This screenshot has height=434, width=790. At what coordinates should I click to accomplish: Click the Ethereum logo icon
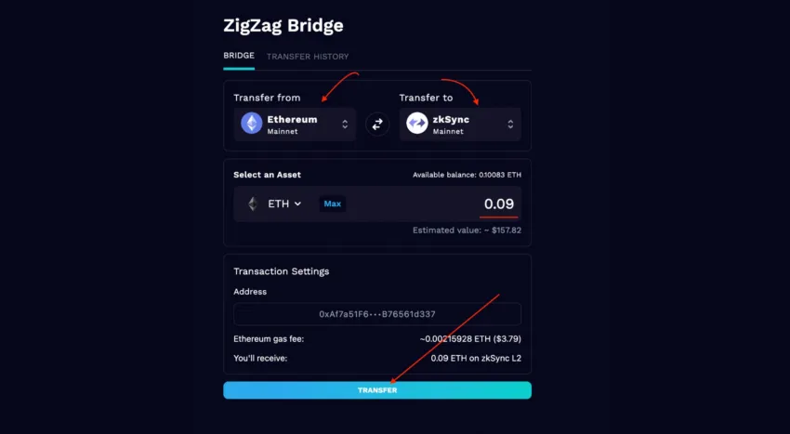pyautogui.click(x=252, y=124)
